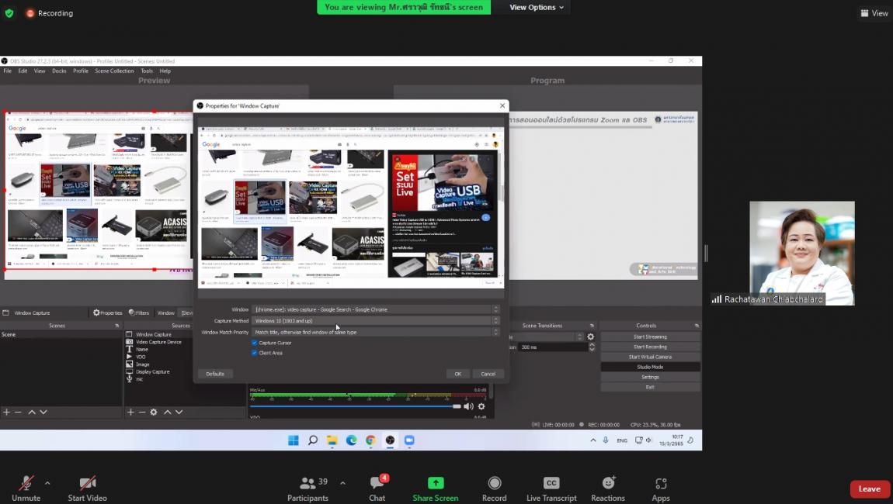
Task: Open source properties gear in Sources footer
Action: pyautogui.click(x=153, y=412)
